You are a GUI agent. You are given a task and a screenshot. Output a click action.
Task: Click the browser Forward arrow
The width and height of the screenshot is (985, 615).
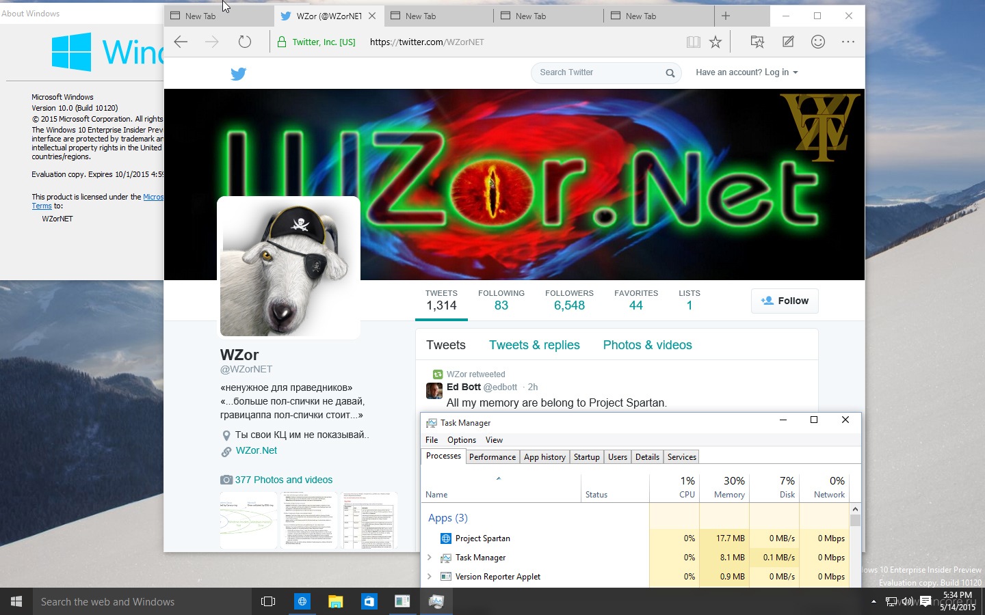212,42
